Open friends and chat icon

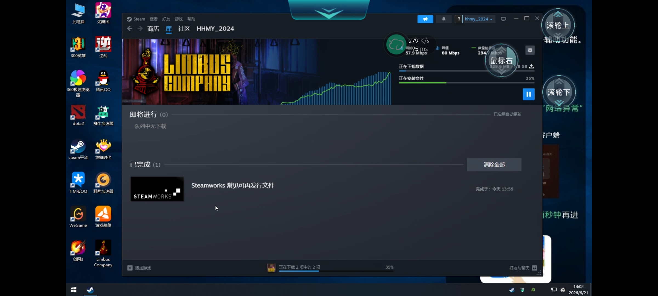[534, 268]
